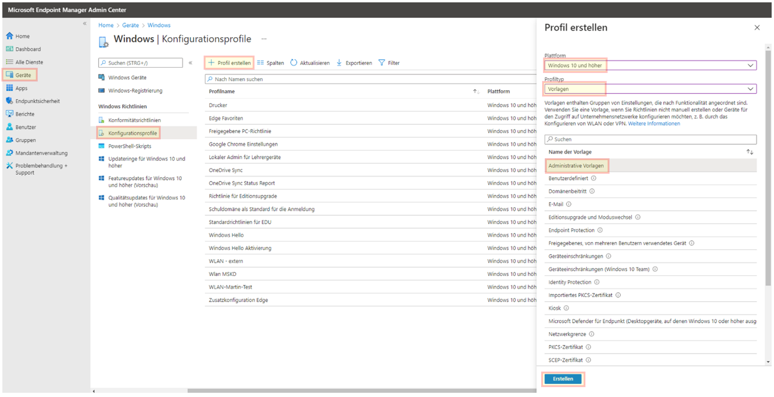Open the Benutzer person icon
This screenshot has height=397, width=774.
point(9,127)
